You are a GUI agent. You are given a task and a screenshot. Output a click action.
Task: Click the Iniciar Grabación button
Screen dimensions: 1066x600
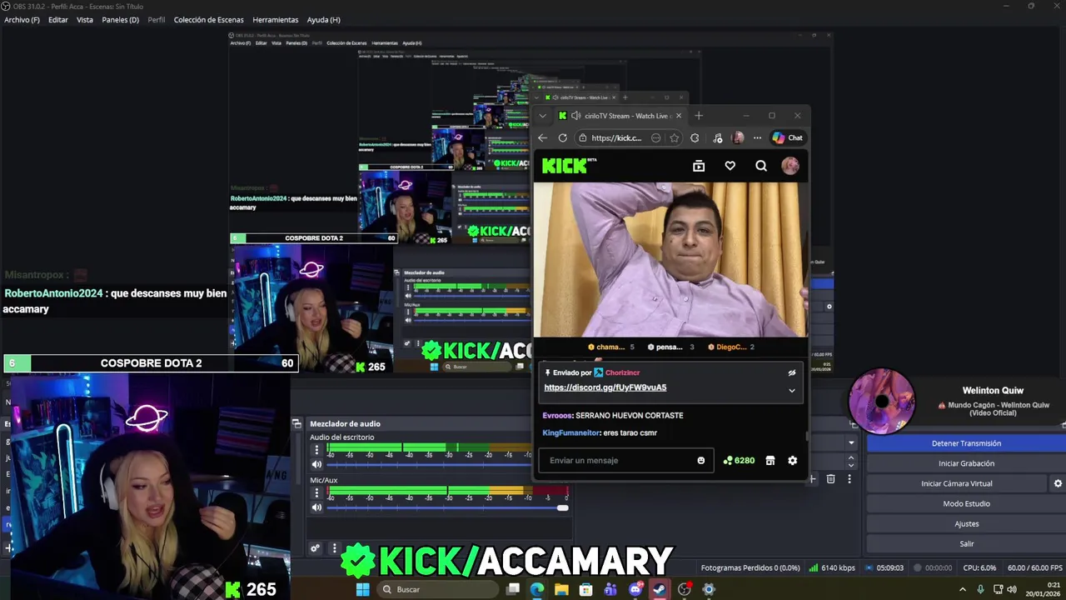[966, 463]
